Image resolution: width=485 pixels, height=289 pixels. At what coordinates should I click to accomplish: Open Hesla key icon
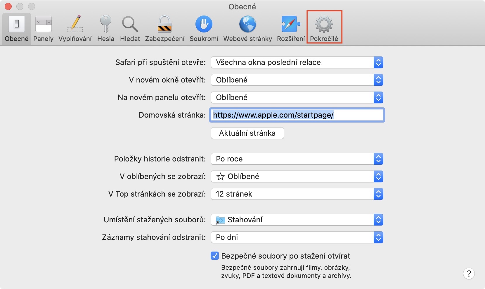pyautogui.click(x=105, y=24)
